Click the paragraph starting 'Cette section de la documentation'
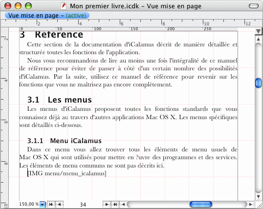Screen dimensions: 263x209 pyautogui.click(x=128, y=48)
